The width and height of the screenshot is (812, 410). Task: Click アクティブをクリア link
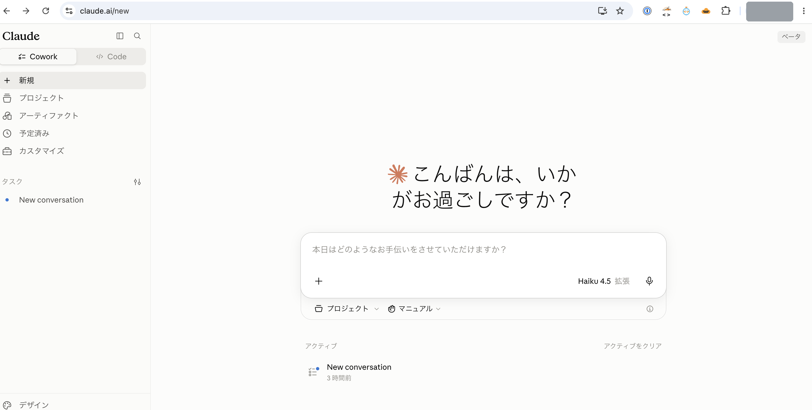632,346
